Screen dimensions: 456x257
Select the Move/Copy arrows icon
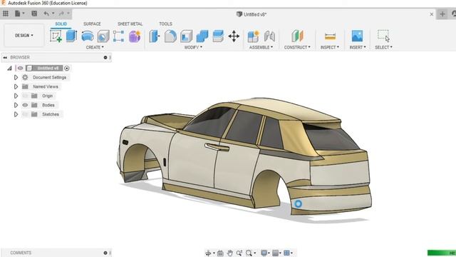click(x=234, y=36)
